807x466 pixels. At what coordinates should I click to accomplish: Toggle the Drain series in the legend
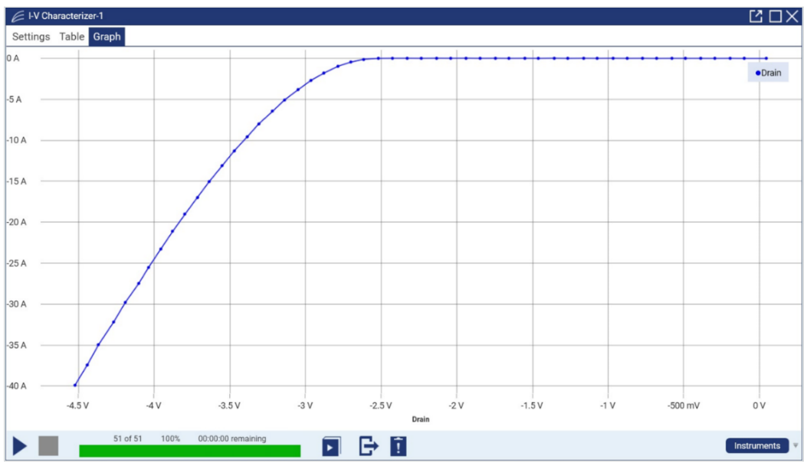click(768, 73)
